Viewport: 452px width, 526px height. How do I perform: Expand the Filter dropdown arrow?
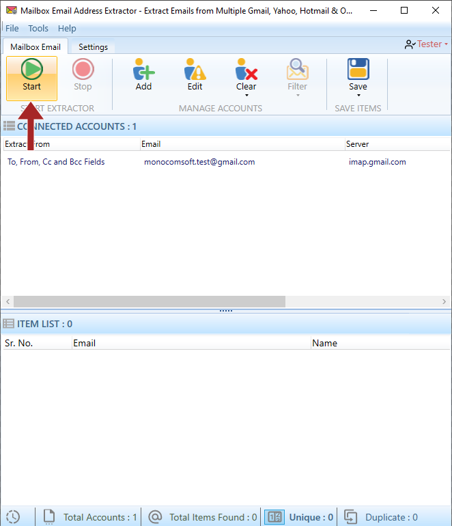coord(298,96)
